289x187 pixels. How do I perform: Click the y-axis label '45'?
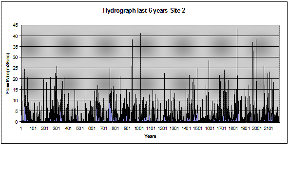click(16, 25)
